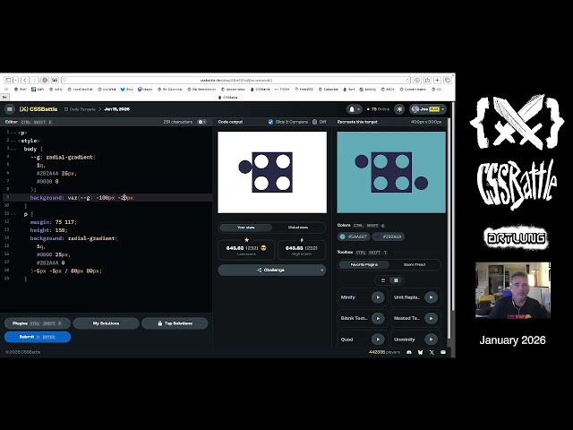Toggle the light/dark theme sun icon
This screenshot has width=573, height=430.
point(399,108)
